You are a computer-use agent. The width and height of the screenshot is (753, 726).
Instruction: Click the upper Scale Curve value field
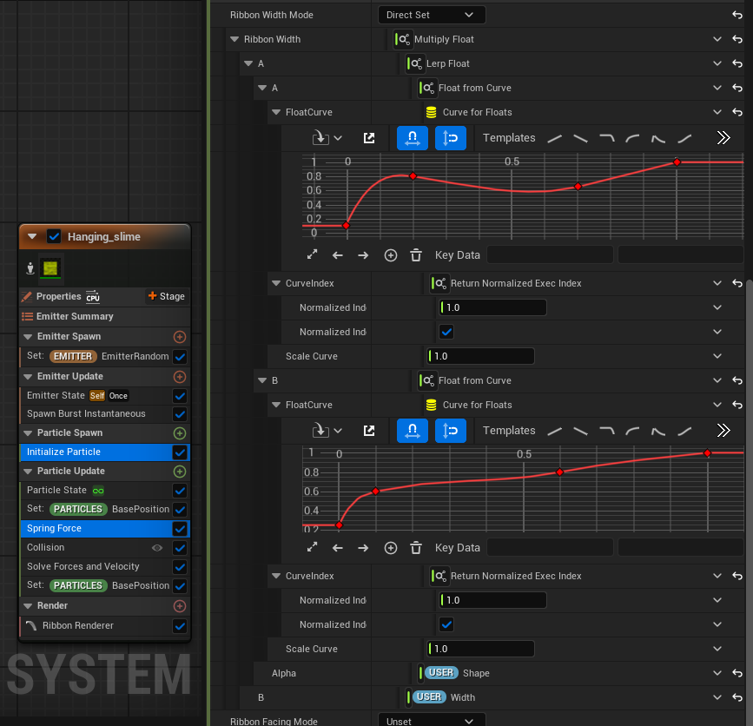[481, 356]
